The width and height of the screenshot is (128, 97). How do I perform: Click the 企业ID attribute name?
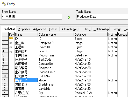click(x=19, y=43)
